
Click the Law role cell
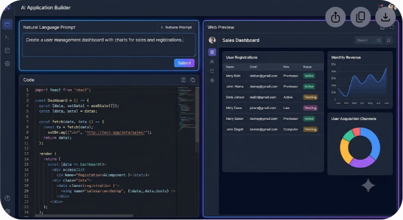286,108
